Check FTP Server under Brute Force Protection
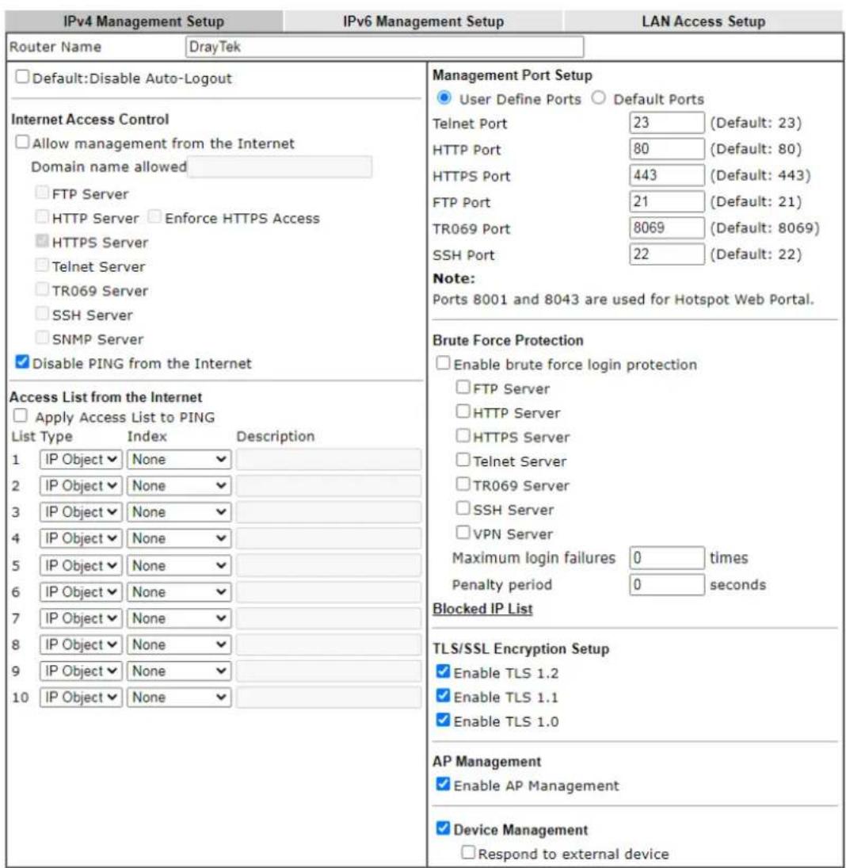846x868 pixels. [x=463, y=387]
